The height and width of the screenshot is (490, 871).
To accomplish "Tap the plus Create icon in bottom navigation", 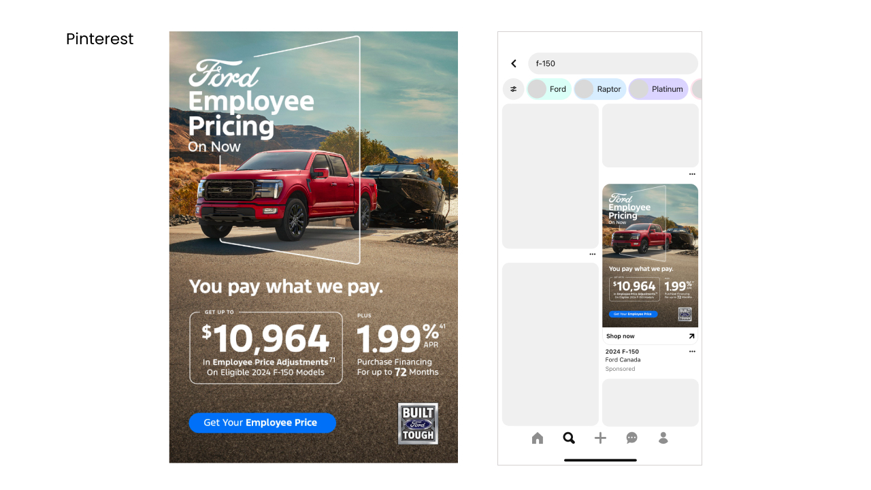I will 600,438.
